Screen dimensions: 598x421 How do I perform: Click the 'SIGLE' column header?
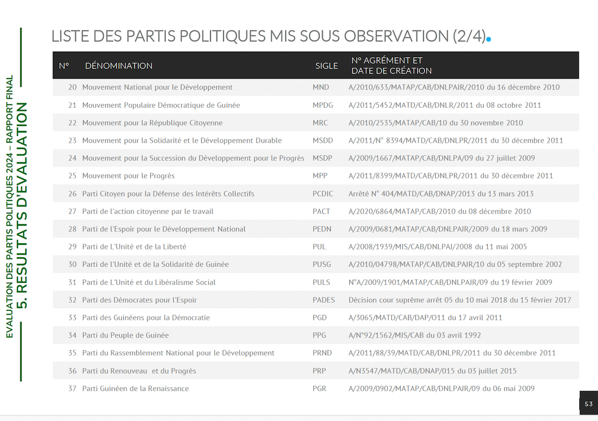326,65
